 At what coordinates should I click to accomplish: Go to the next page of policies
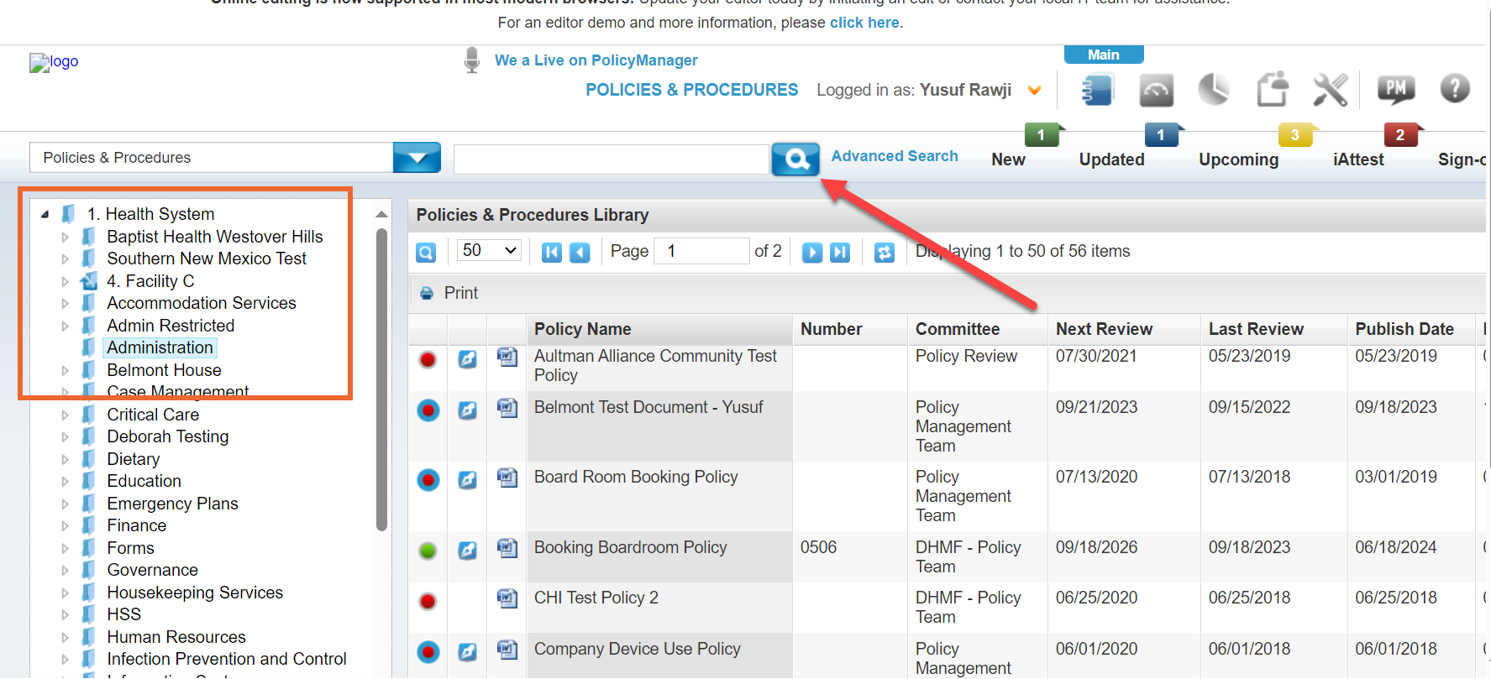click(x=811, y=252)
